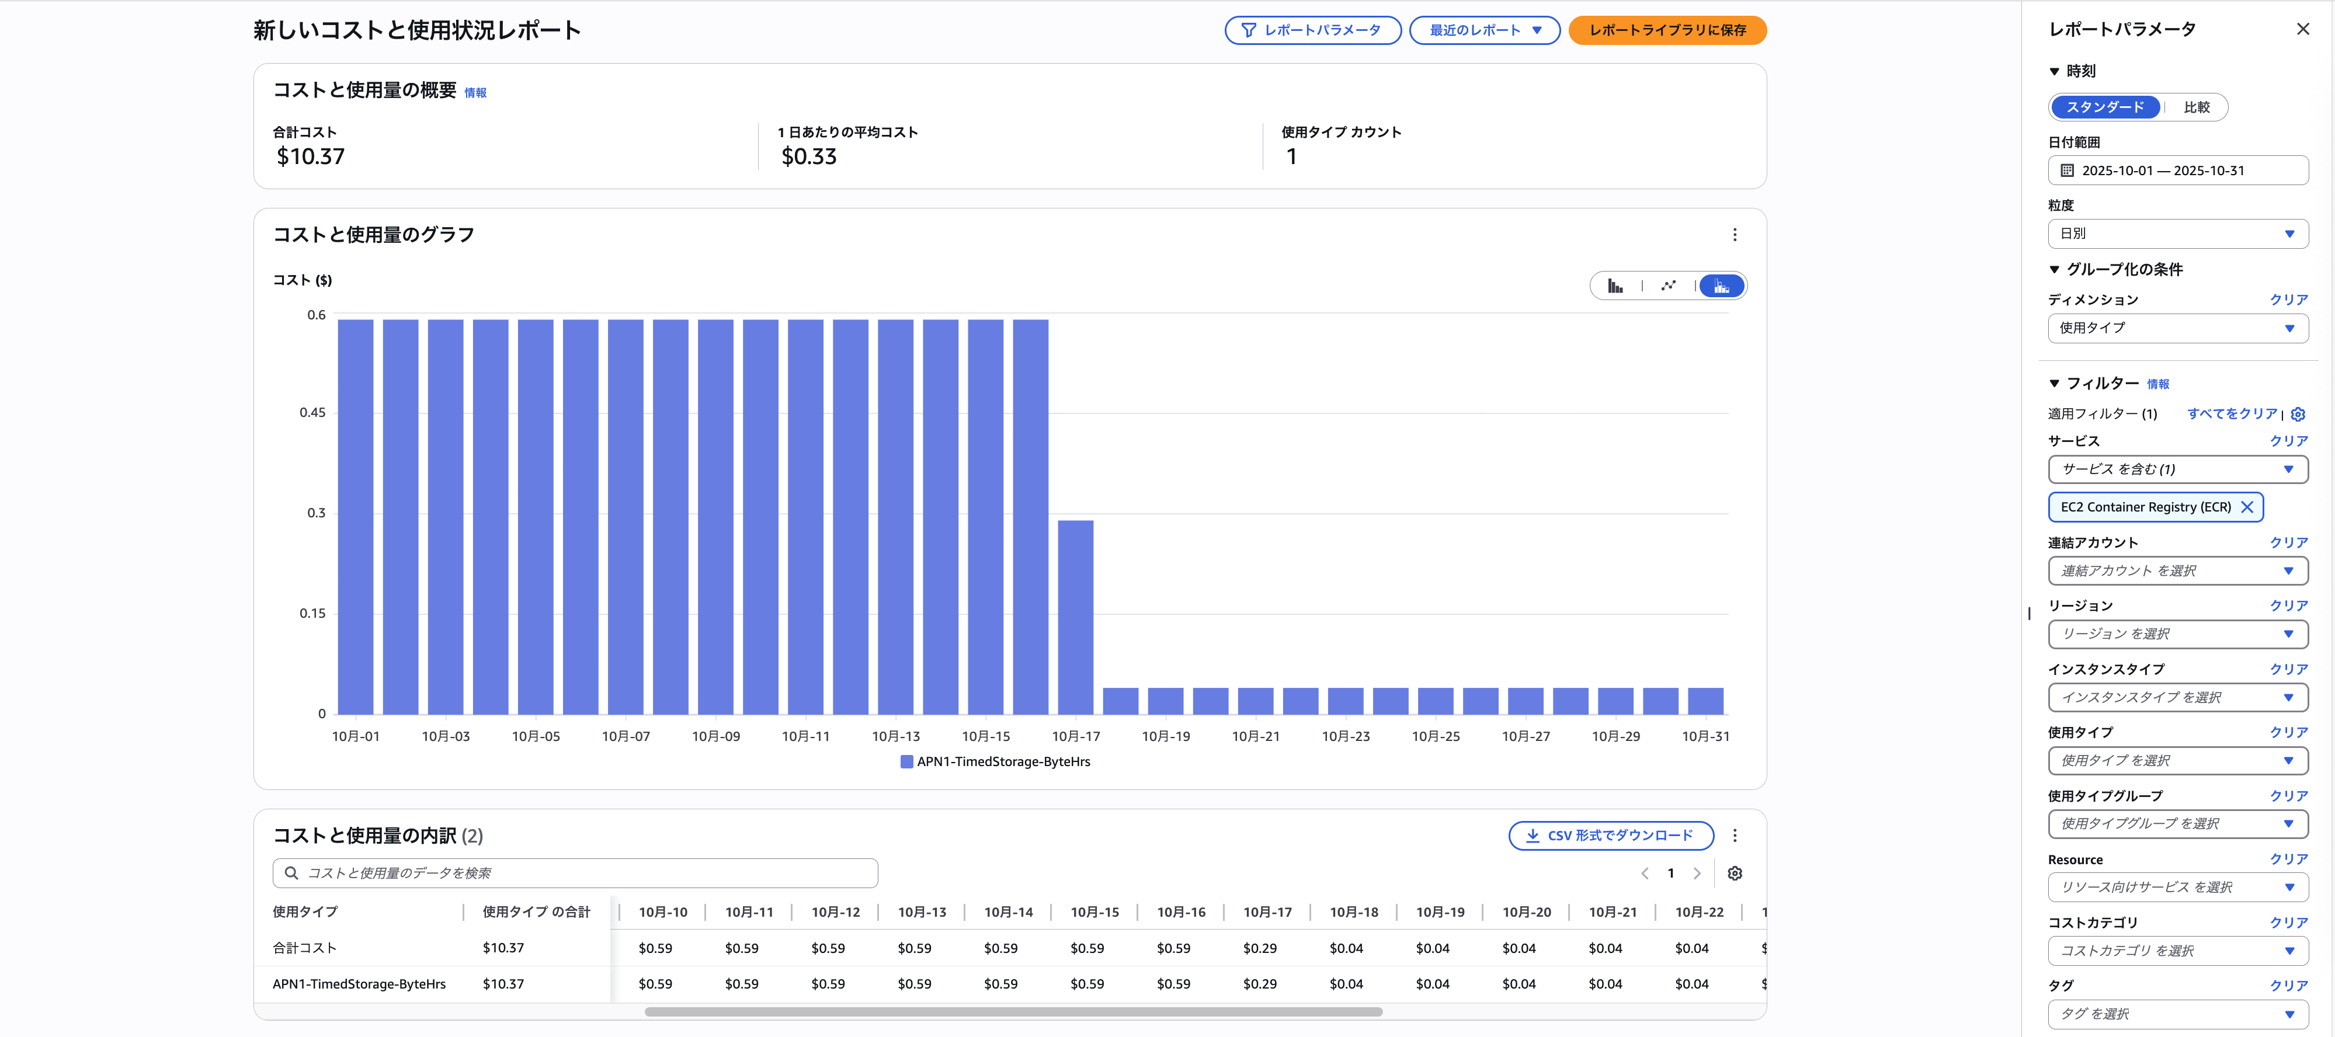2335x1037 pixels.
Task: Select the stacked bar chart view
Action: pos(1721,287)
